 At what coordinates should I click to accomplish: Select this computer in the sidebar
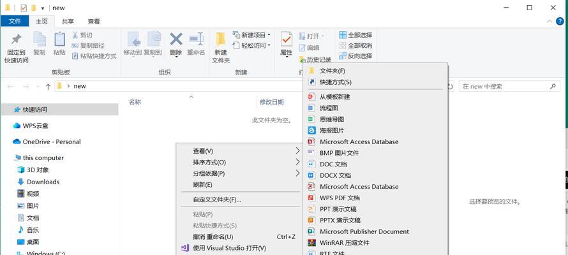(39, 157)
